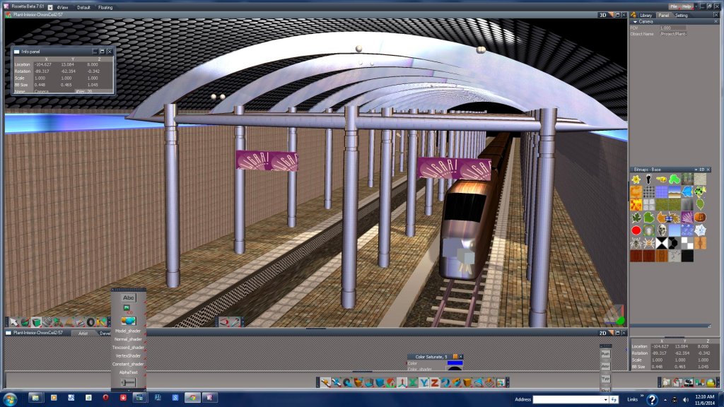Click the black tire ring tool icon
Viewport: 724px width, 407px height.
90,322
